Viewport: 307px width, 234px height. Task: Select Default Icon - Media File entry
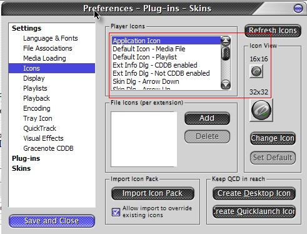(166, 49)
